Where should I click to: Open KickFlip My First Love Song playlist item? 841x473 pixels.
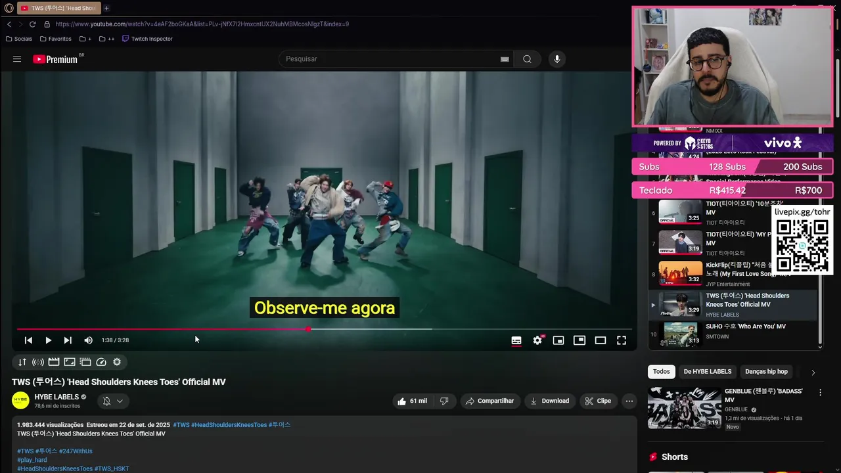click(733, 274)
